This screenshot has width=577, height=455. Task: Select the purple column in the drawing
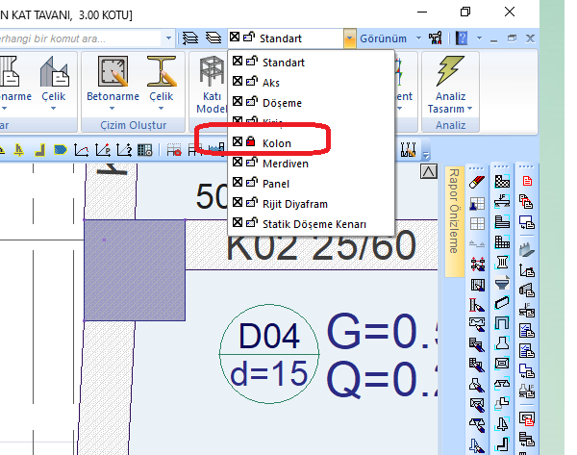pyautogui.click(x=135, y=270)
